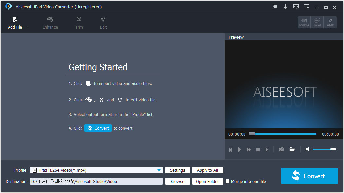This screenshot has width=344, height=193.
Task: Minimize the Aiseesoft window
Action: coord(317,8)
